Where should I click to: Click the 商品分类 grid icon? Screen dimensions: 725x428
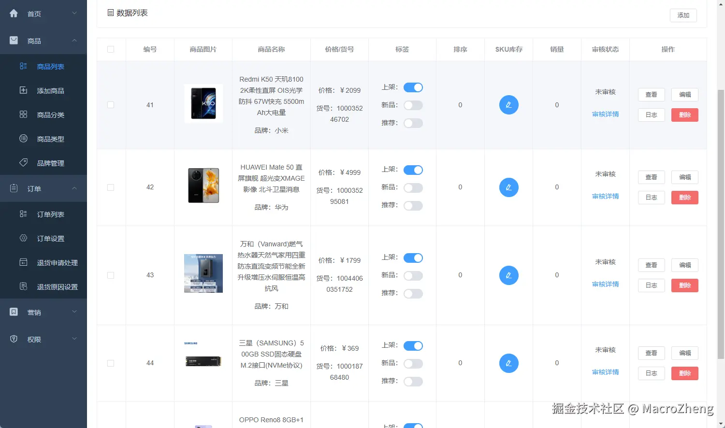click(23, 114)
